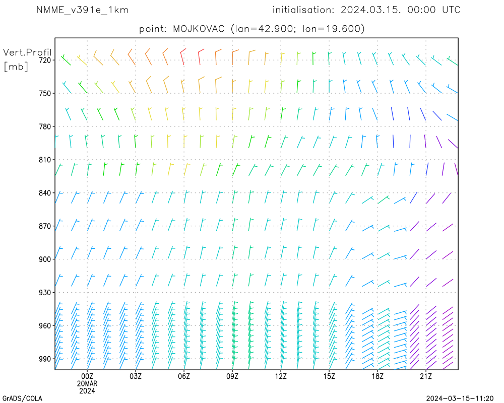This screenshot has height=403, width=504.
Task: Click the 21Z time axis label
Action: [426, 376]
